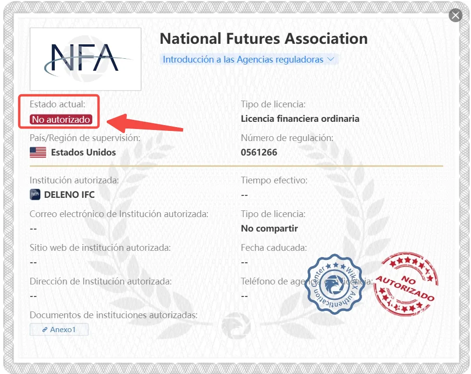The height and width of the screenshot is (374, 471).
Task: Close the license certificate dialog
Action: point(456,15)
